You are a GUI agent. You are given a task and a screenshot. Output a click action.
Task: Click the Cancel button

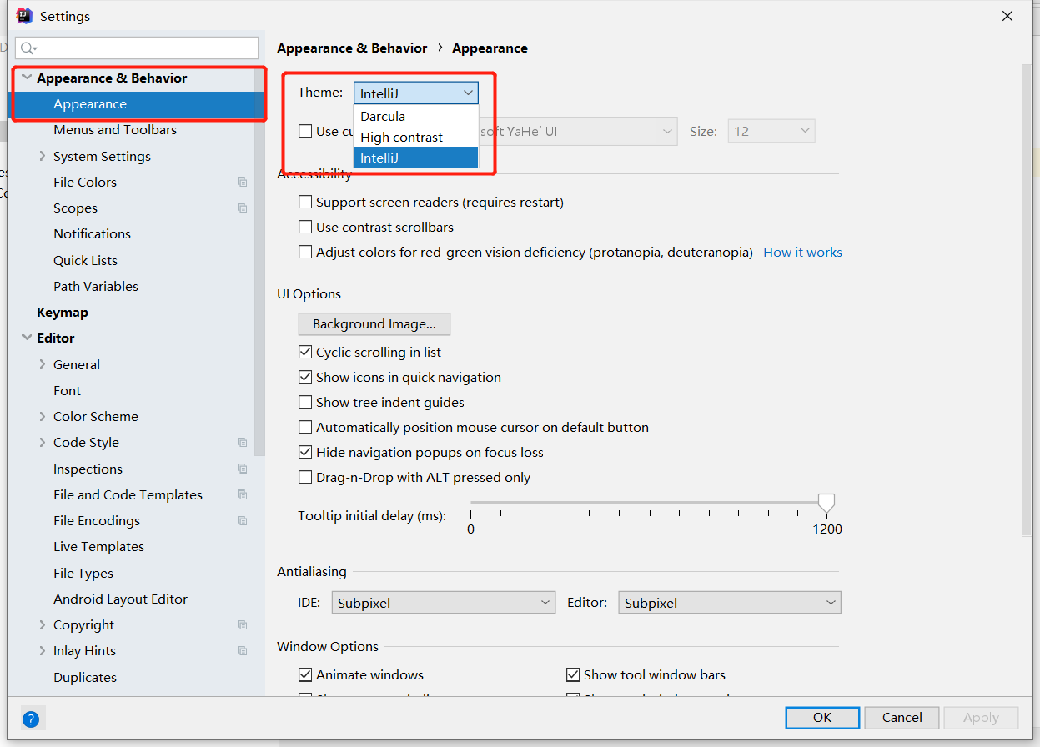[x=902, y=718]
